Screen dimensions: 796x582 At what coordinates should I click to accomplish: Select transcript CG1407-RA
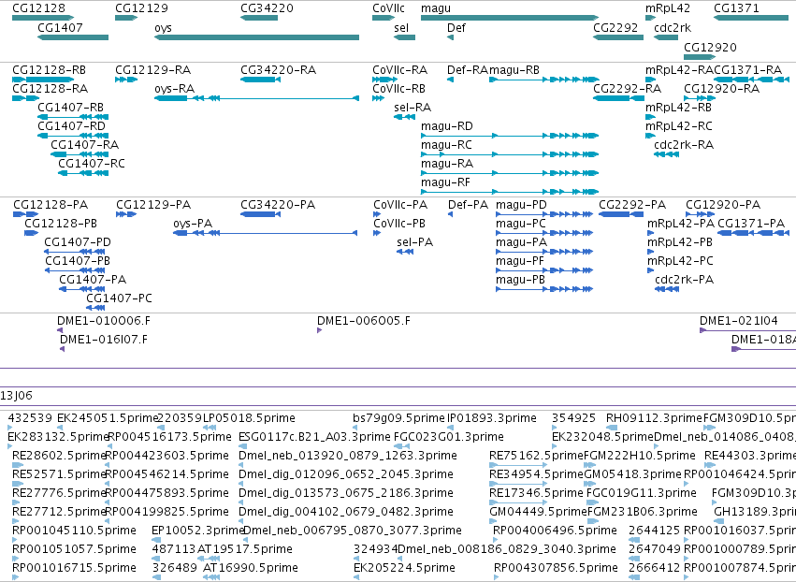[x=85, y=145]
